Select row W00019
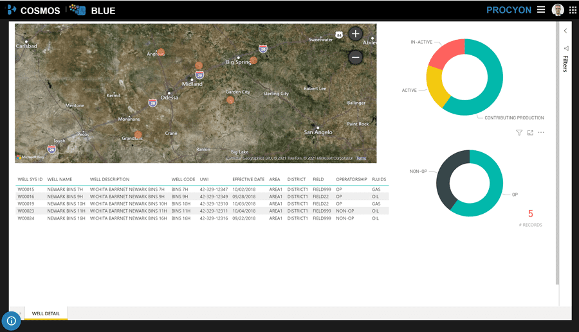This screenshot has height=332, width=579. 202,204
